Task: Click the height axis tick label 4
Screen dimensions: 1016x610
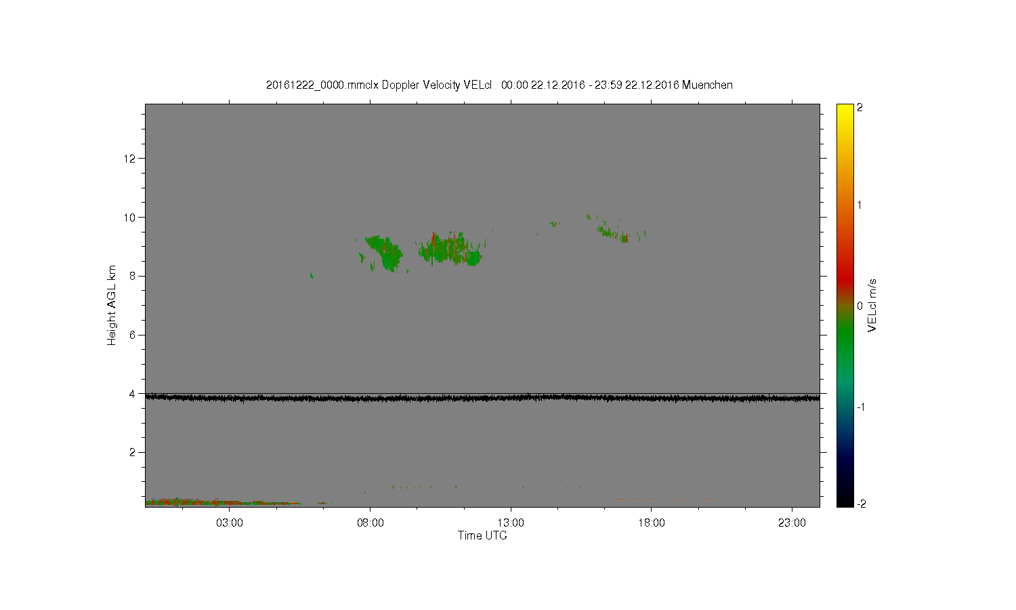Action: point(133,394)
